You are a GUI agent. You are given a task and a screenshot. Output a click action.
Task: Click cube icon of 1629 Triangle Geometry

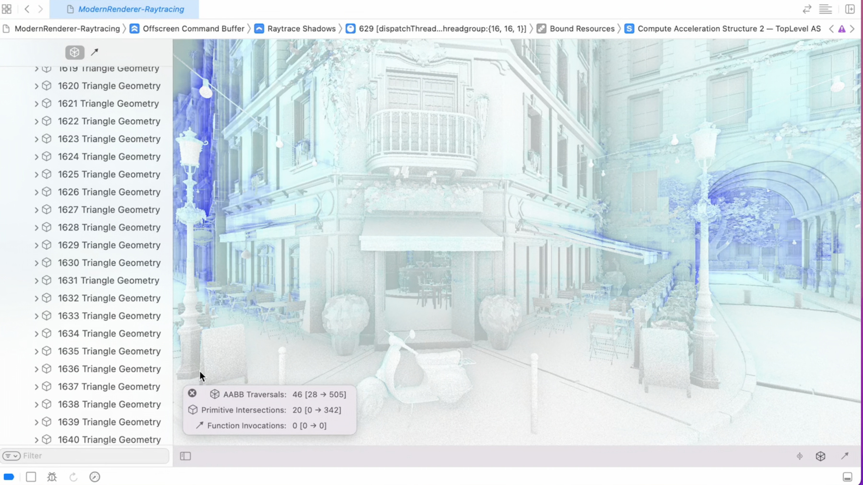point(47,245)
